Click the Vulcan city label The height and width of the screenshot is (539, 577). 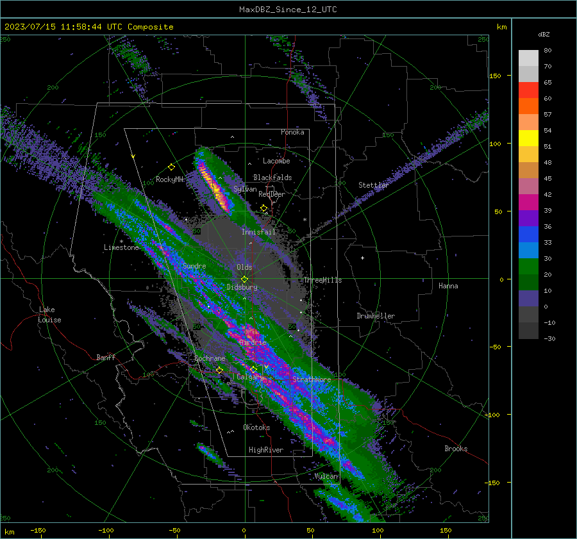[326, 476]
